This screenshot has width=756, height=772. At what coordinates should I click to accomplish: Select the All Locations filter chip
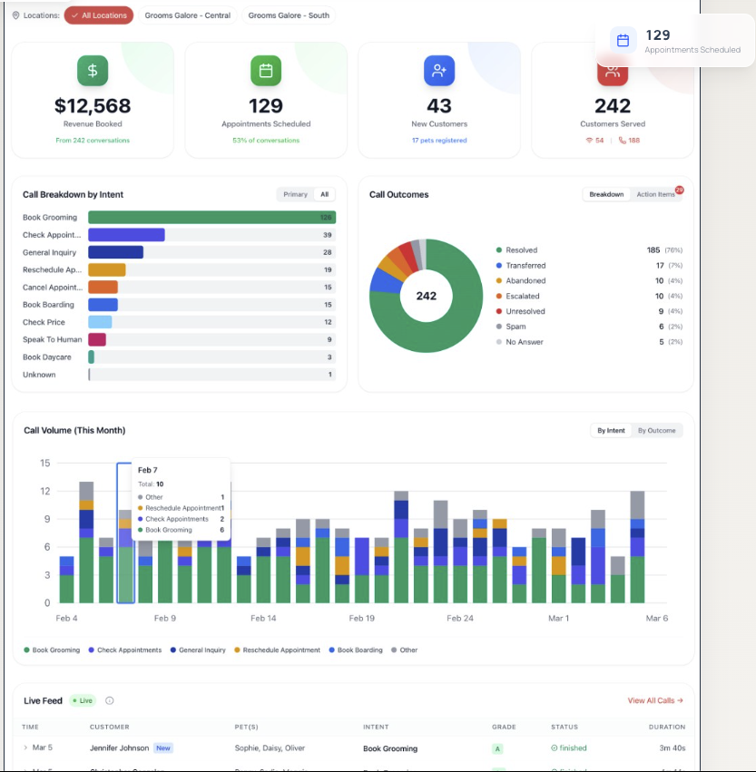99,15
